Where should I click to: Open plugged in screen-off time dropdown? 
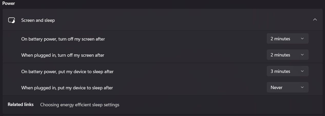point(288,55)
